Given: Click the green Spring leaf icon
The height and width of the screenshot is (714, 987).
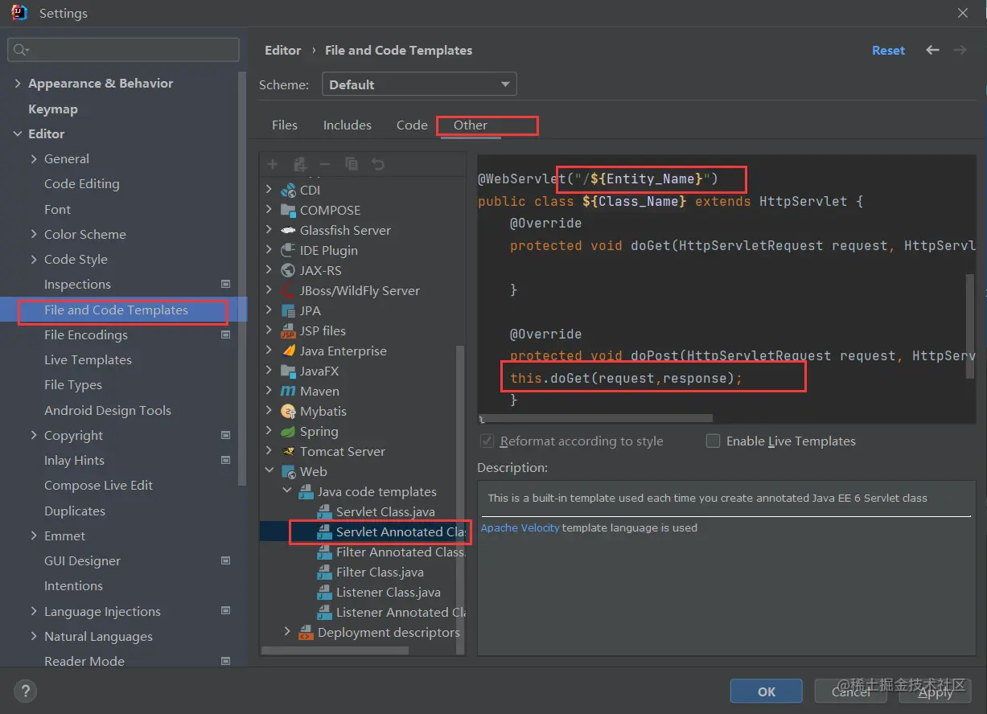Looking at the screenshot, I should (x=288, y=431).
